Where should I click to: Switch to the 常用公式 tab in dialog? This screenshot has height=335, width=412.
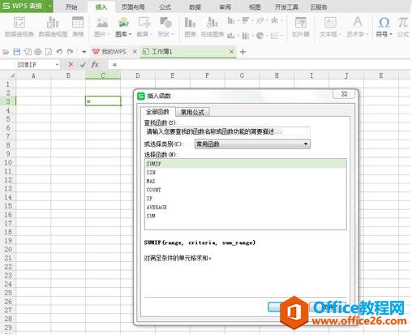point(192,112)
